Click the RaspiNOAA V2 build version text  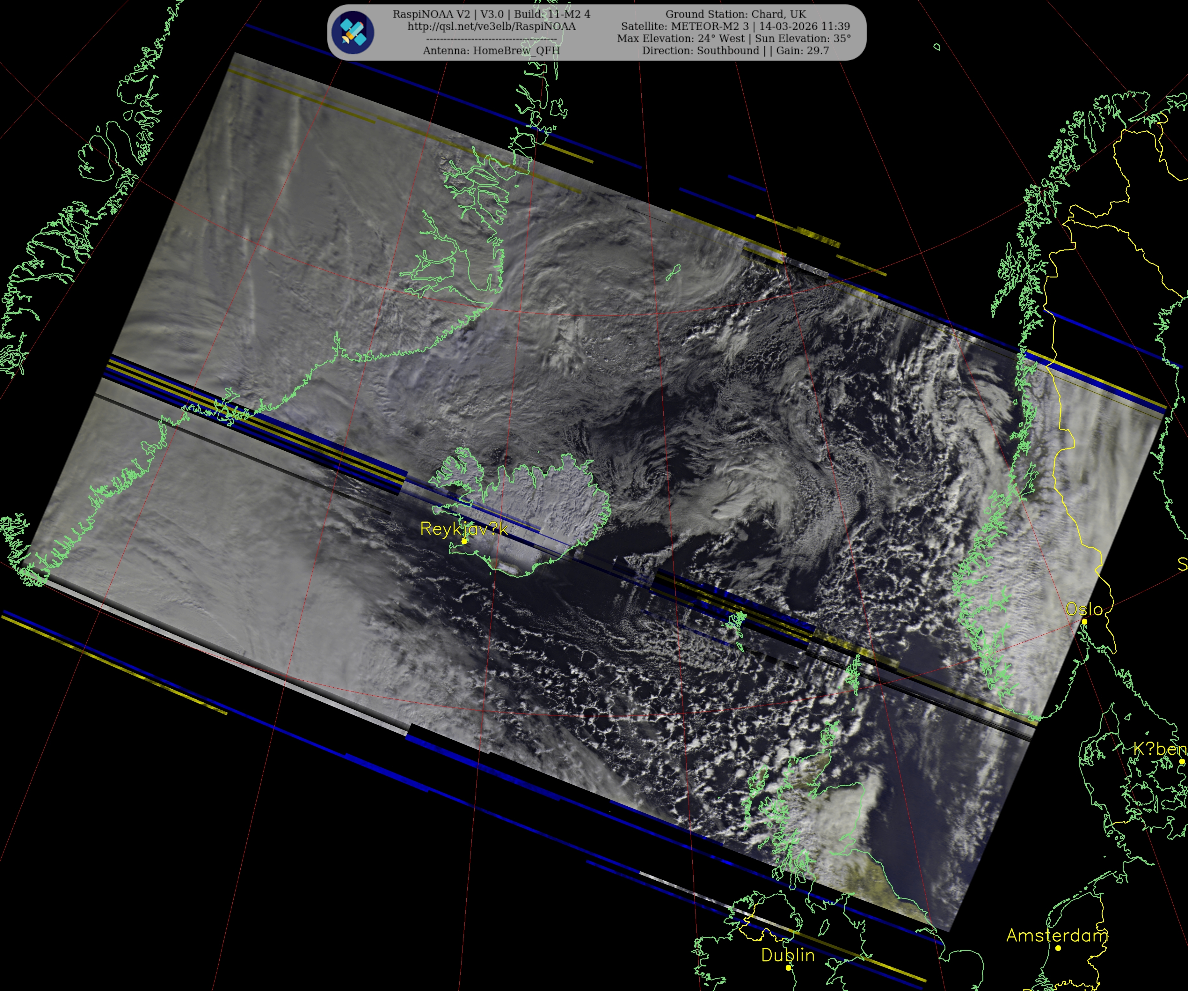[x=491, y=14]
